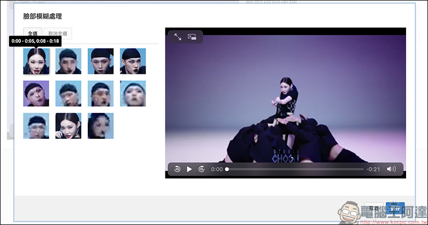This screenshot has width=428, height=225.
Task: Select first face thumbnail with tooltip
Action: 36,61
